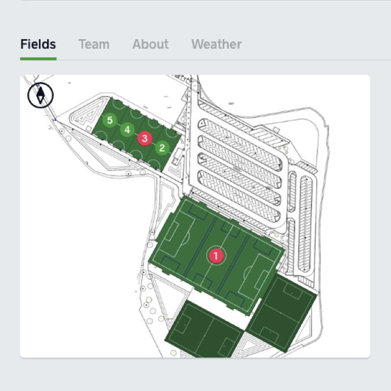The width and height of the screenshot is (391, 391).
Task: Click red field marker number 3
Action: (x=145, y=138)
